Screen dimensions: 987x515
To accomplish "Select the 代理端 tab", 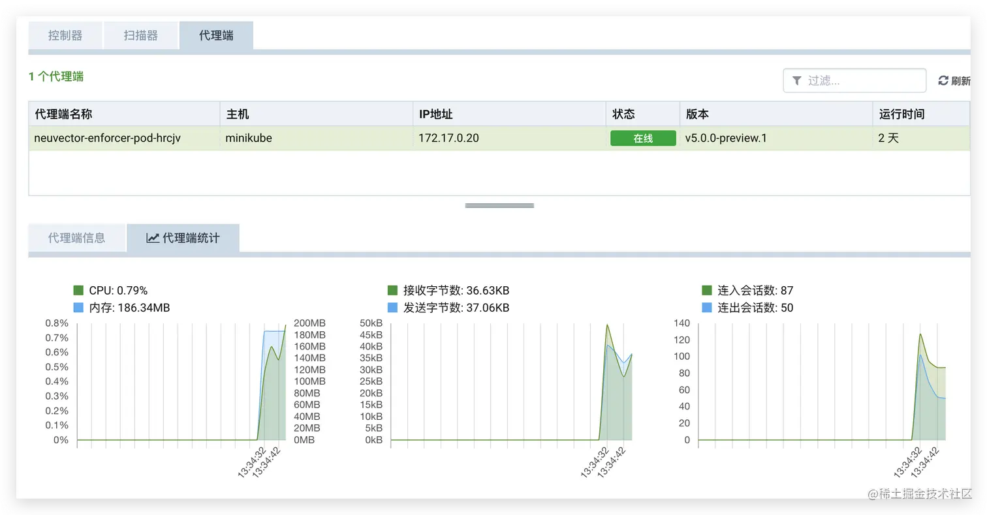I will [216, 35].
